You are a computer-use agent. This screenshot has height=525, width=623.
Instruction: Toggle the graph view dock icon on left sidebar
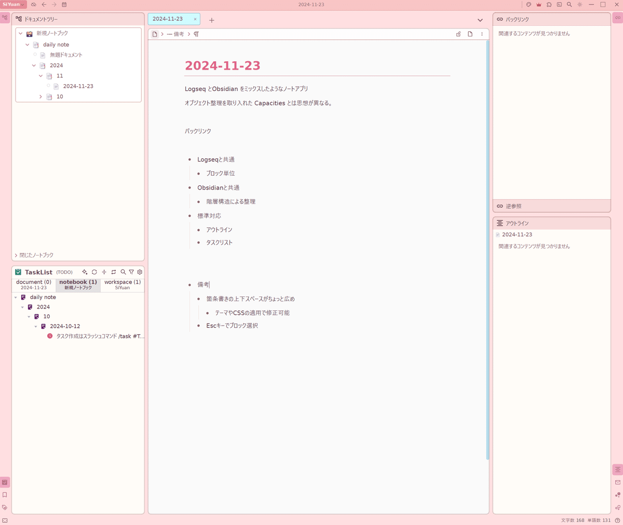click(5, 18)
